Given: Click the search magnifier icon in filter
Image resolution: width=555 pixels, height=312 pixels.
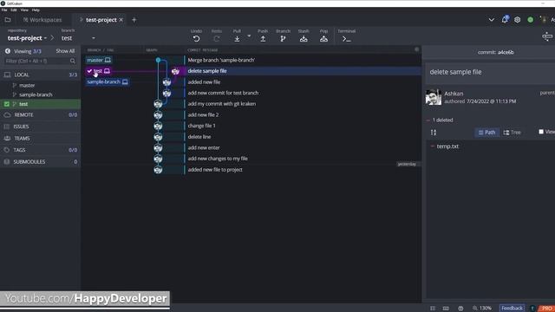Looking at the screenshot, I should pyautogui.click(x=73, y=62).
